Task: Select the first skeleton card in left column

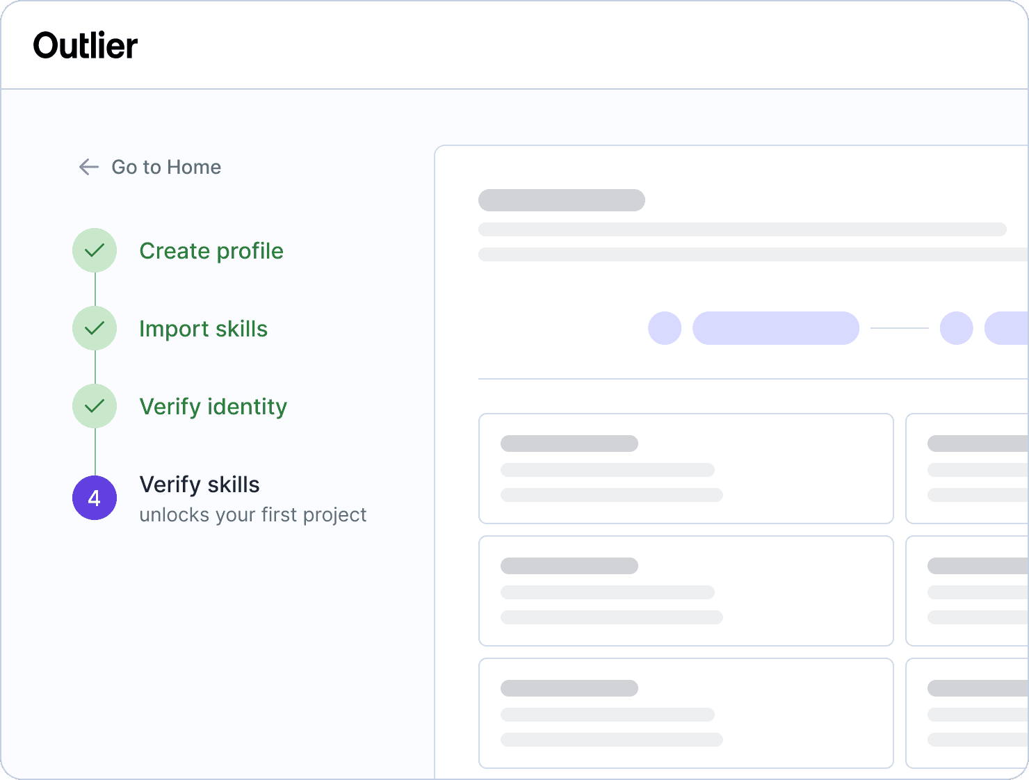Action: click(x=686, y=469)
